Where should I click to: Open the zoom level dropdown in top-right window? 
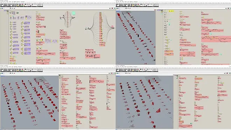point(122,8)
